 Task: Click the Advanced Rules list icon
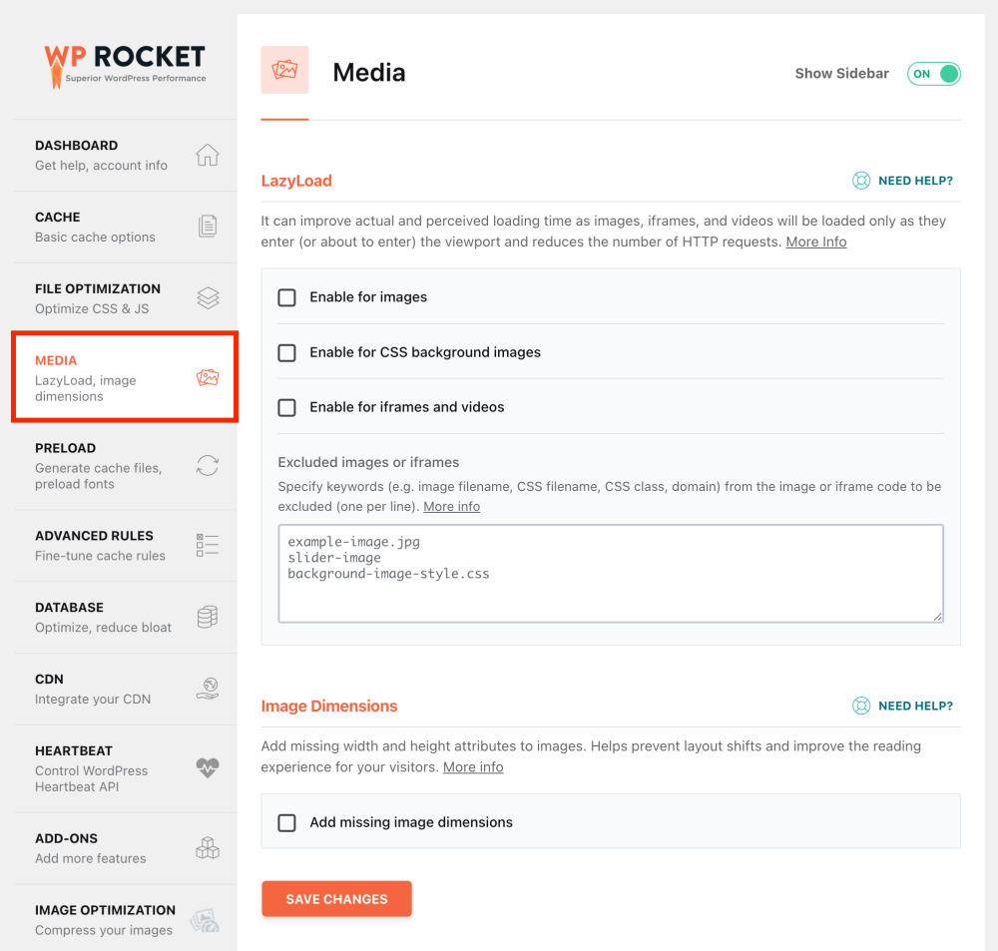click(x=207, y=545)
